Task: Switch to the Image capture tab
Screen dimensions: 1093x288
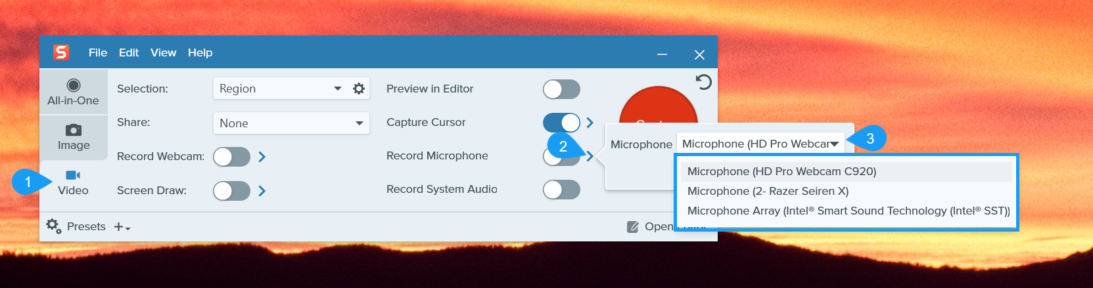Action: 74,137
